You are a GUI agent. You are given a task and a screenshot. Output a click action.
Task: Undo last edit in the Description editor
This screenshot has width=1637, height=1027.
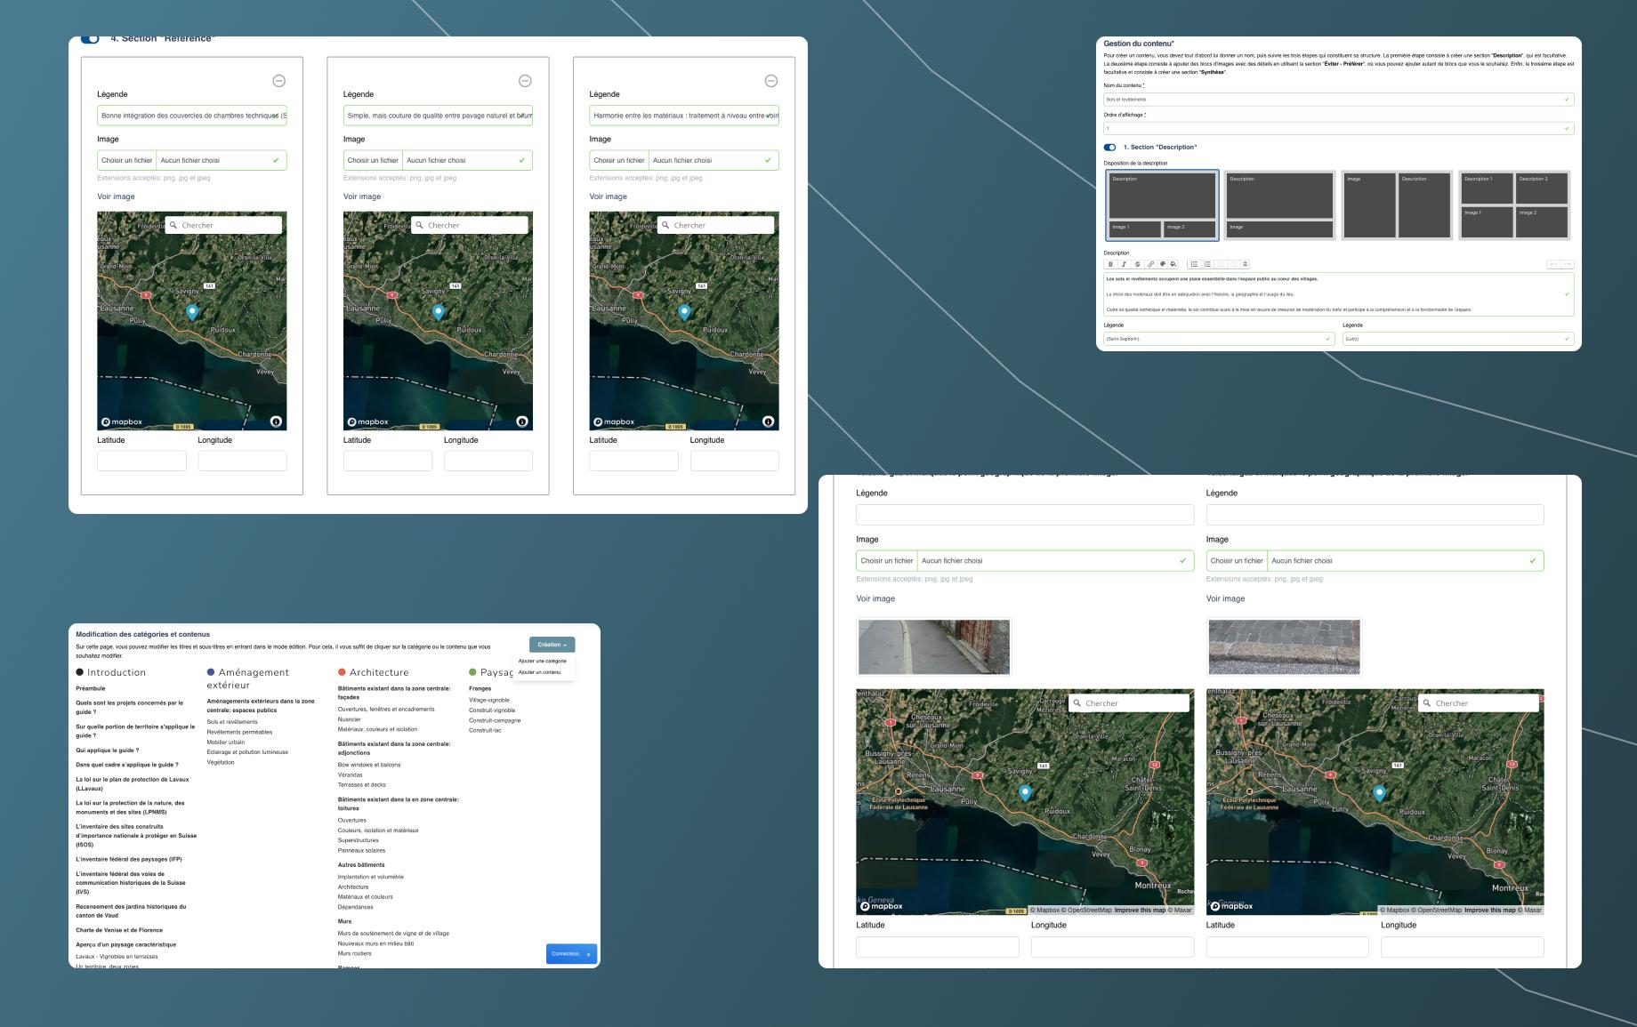(x=1553, y=264)
